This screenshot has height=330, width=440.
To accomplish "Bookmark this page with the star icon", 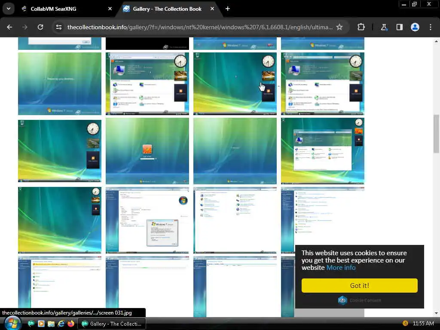I will 339,27.
